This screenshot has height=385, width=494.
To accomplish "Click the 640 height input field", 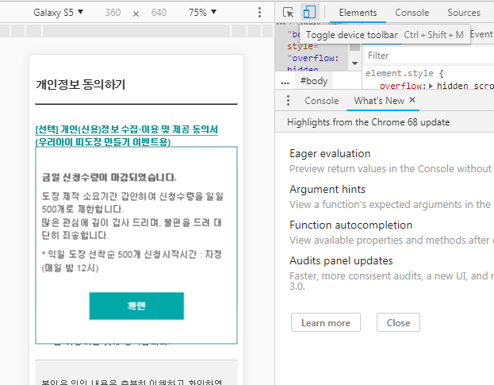I will (159, 12).
